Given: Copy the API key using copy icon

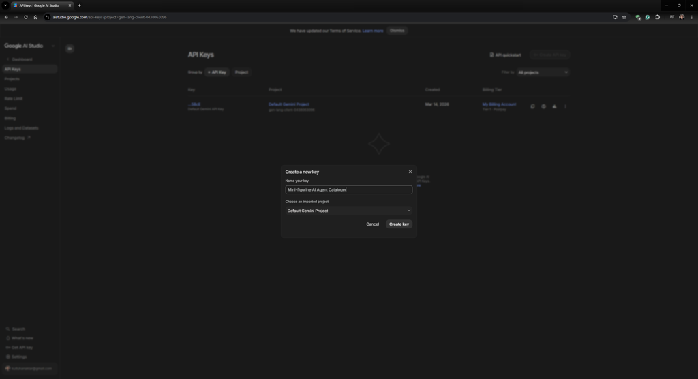Looking at the screenshot, I should (x=532, y=106).
